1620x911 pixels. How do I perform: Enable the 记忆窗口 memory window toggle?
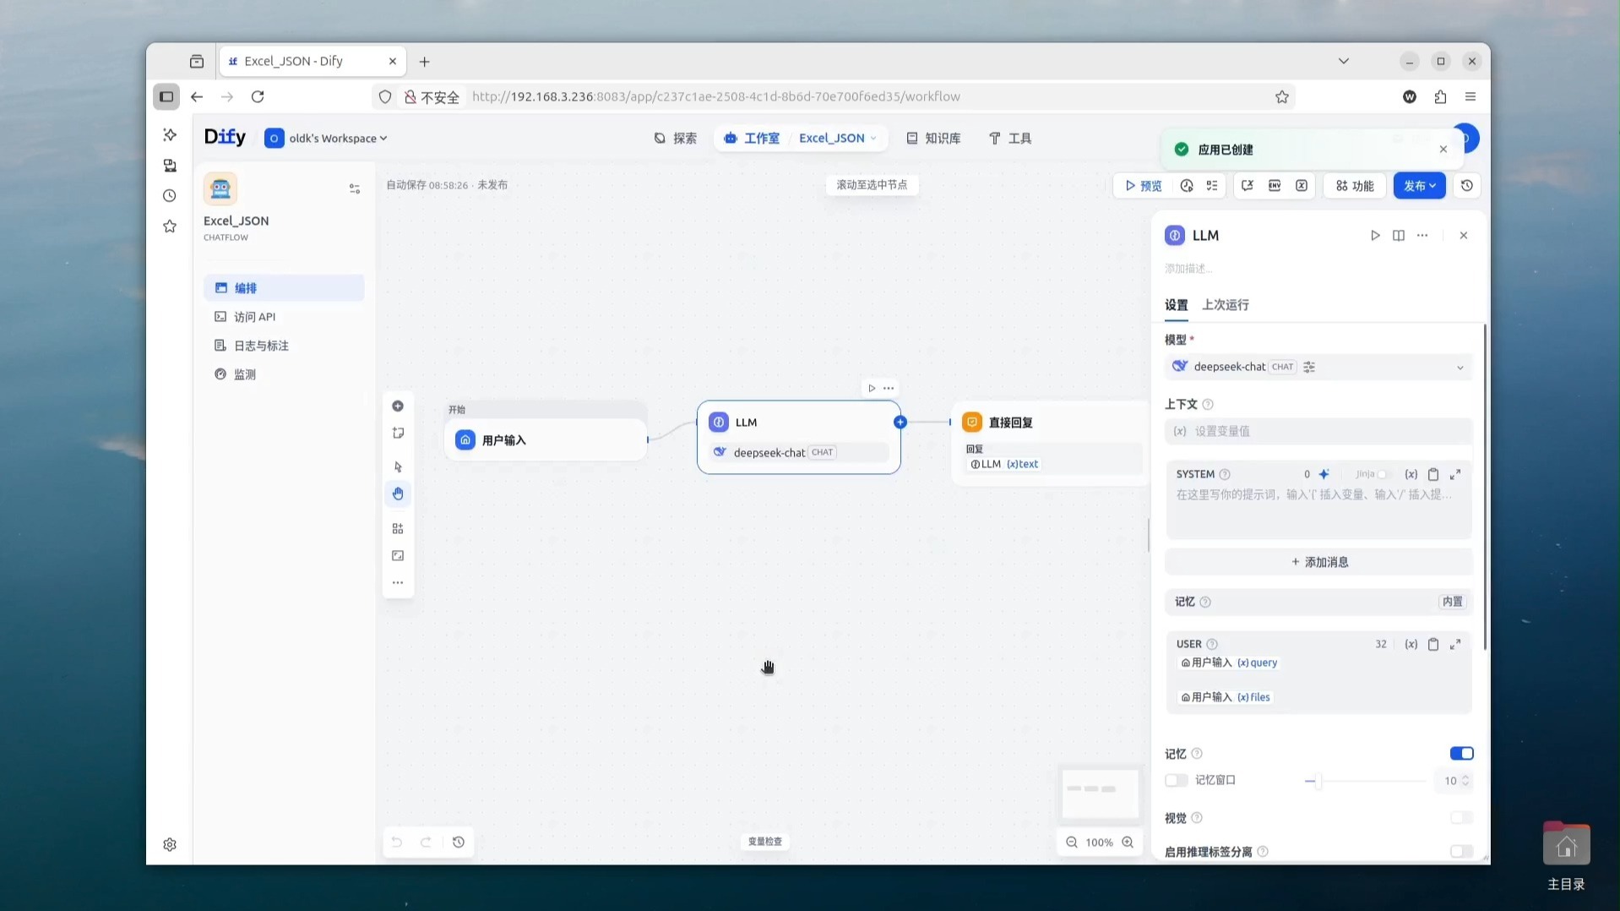click(x=1177, y=781)
